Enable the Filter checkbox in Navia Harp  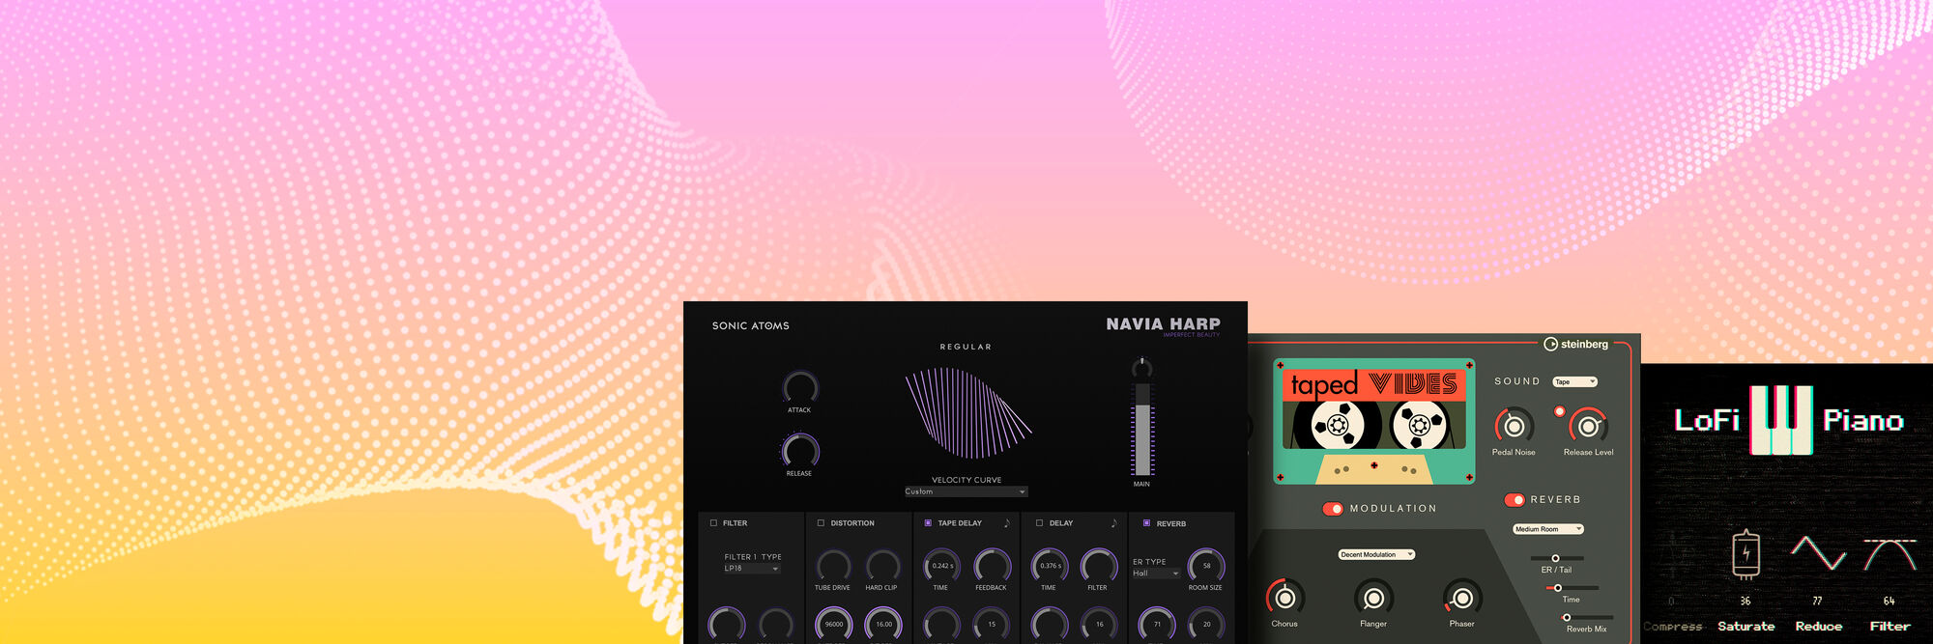714,523
